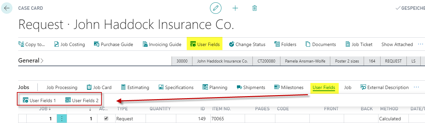Launch the Invoicing Guide

pos(162,44)
